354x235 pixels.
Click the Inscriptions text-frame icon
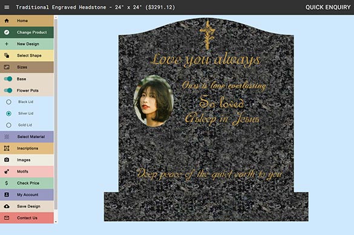tap(7, 148)
